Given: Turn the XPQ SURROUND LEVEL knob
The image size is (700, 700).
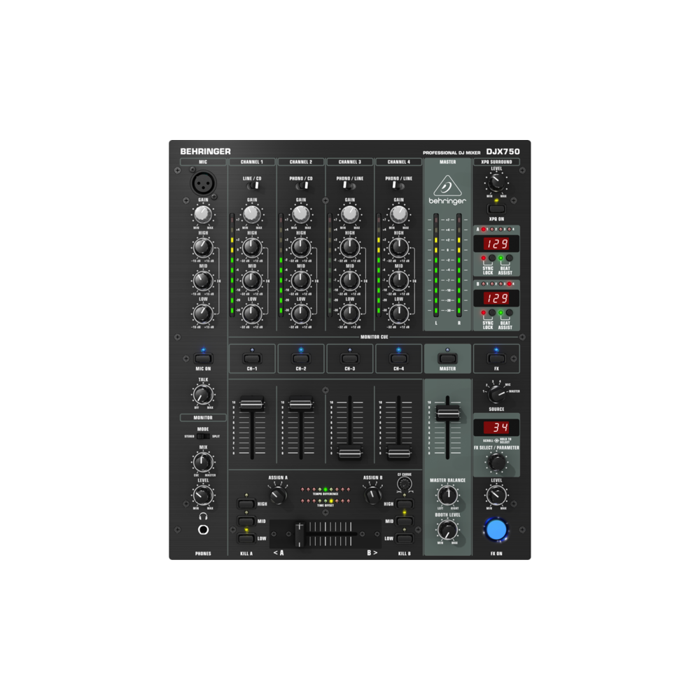Looking at the screenshot, I should point(496,183).
